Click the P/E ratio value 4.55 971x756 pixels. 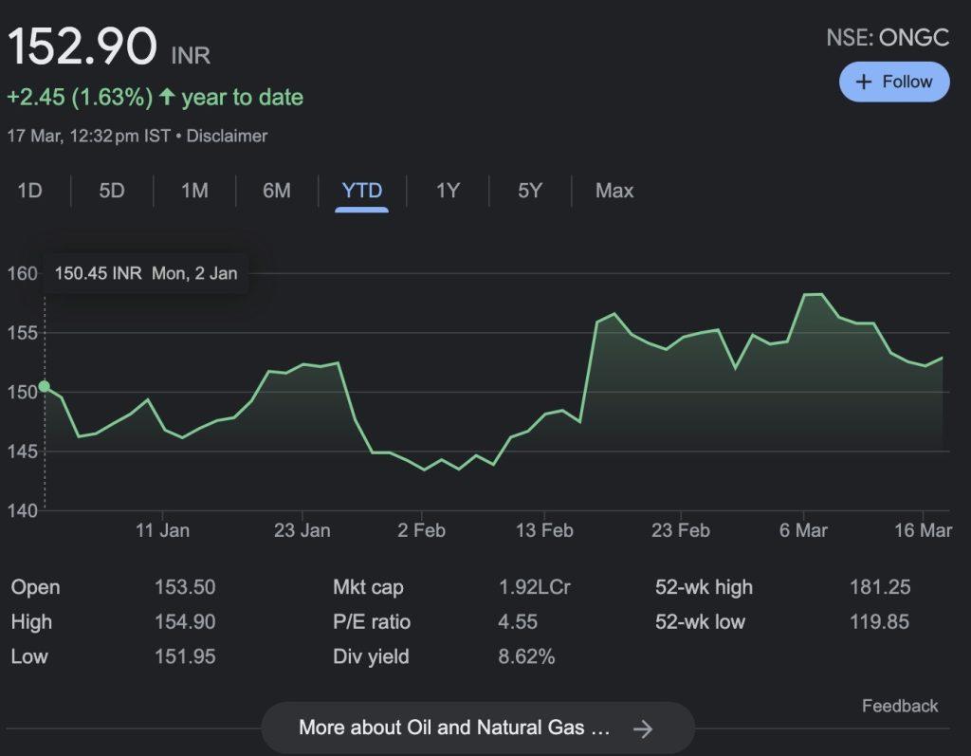pyautogui.click(x=518, y=621)
